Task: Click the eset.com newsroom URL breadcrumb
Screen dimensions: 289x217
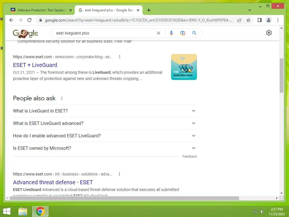Action: 63,57
